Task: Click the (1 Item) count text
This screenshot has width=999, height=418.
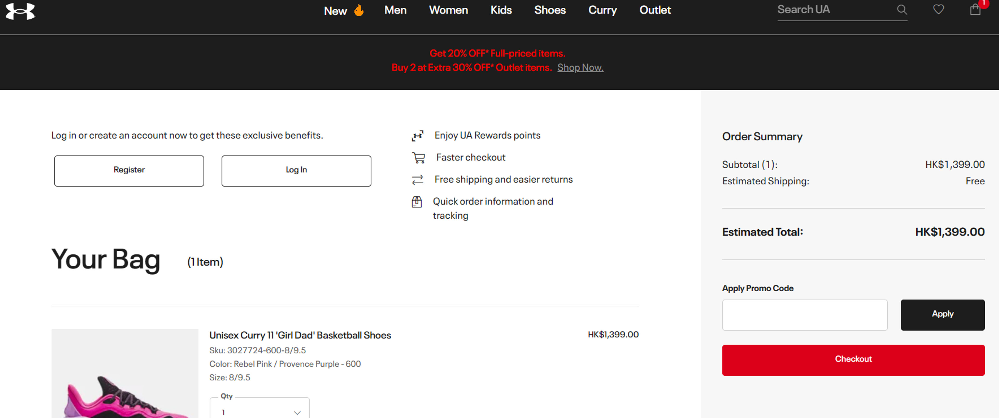Action: pyautogui.click(x=205, y=262)
